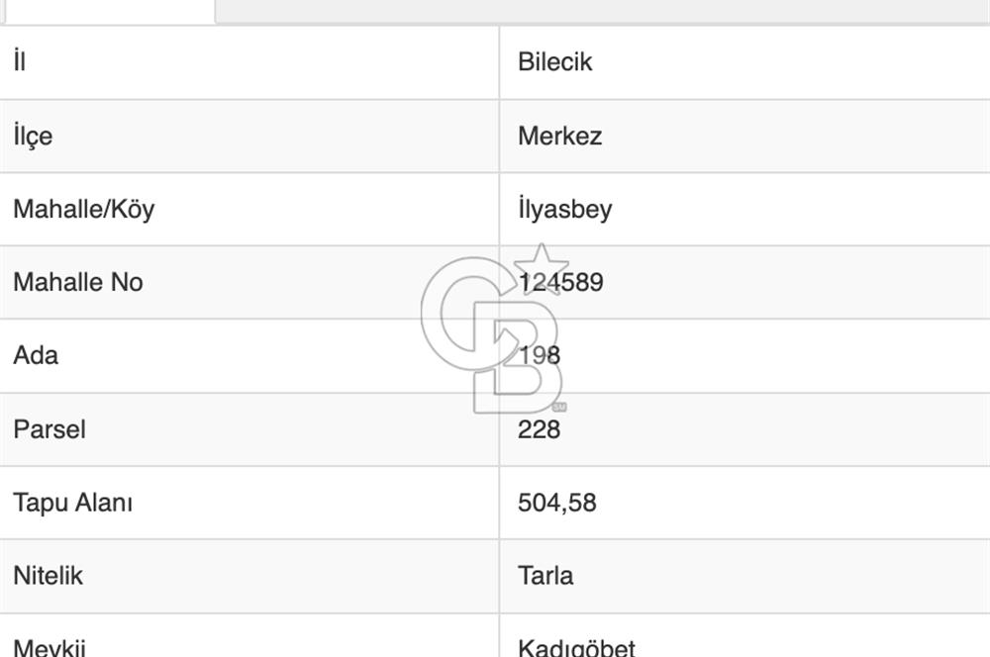Select the Merkez district value
990x657 pixels.
559,136
